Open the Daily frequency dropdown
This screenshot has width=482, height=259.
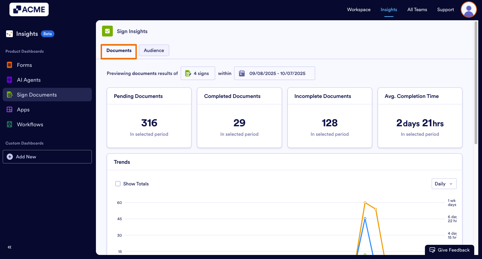(444, 183)
